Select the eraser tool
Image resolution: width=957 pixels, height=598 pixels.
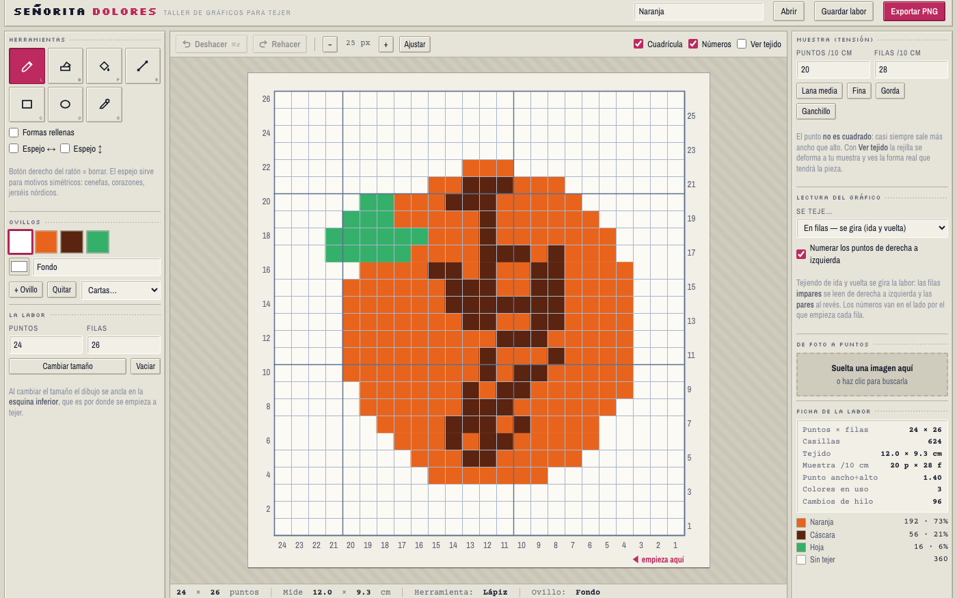pos(66,66)
